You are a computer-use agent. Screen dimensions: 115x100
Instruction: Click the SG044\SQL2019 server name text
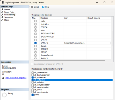[9, 68]
